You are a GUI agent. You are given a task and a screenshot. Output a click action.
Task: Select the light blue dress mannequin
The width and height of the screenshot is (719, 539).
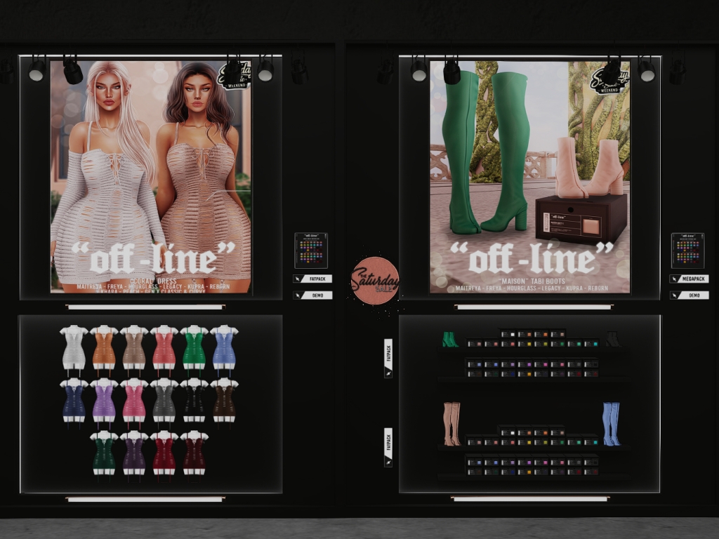(x=224, y=348)
